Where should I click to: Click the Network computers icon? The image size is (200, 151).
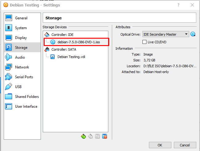click(x=9, y=67)
